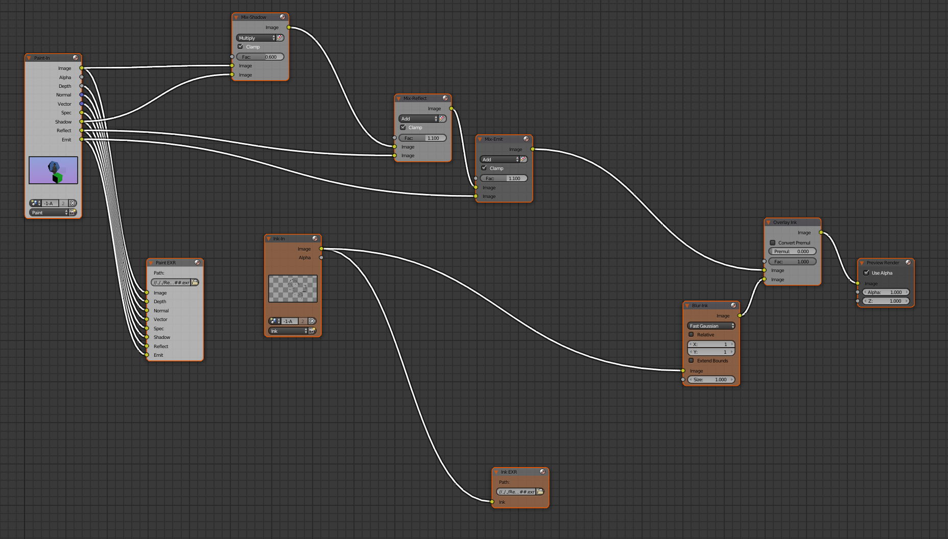This screenshot has height=539, width=948.
Task: Enable Convert Premul in Overlay Ink node
Action: (x=772, y=242)
